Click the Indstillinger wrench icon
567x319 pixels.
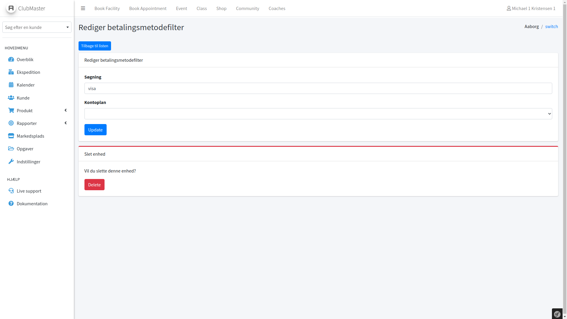(x=11, y=162)
